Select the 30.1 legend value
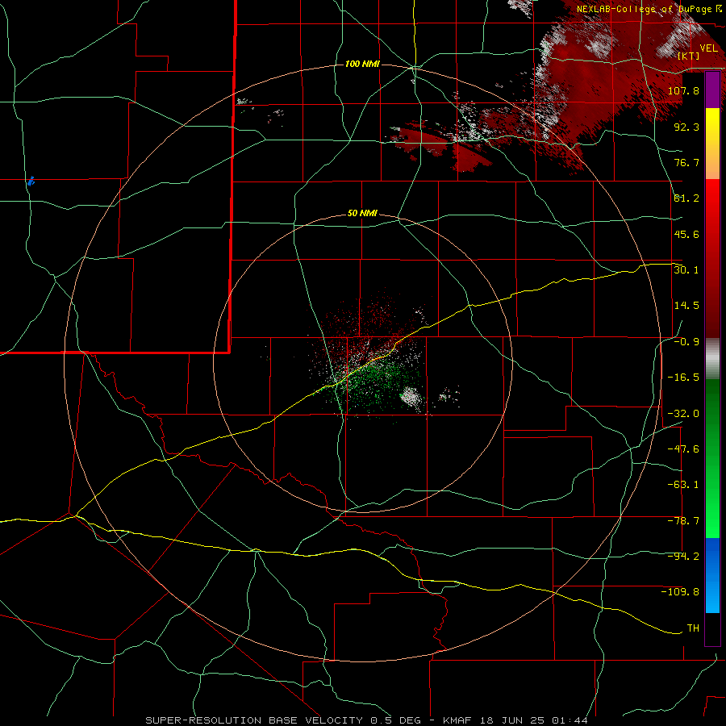The image size is (726, 726). [686, 270]
